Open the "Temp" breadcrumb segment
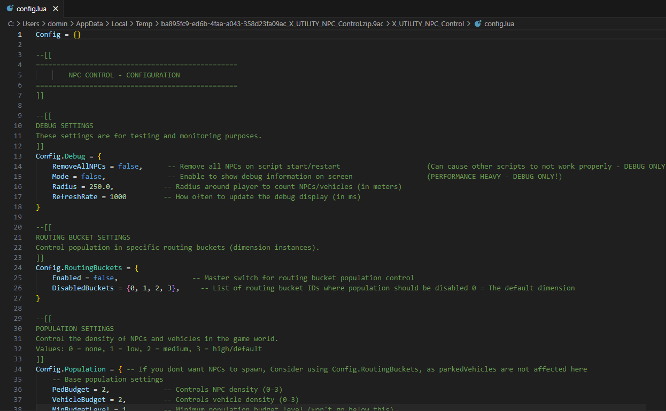666x411 pixels. pyautogui.click(x=144, y=23)
